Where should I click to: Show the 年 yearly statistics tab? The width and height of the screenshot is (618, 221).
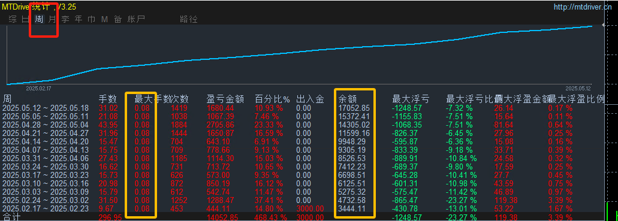(x=79, y=19)
